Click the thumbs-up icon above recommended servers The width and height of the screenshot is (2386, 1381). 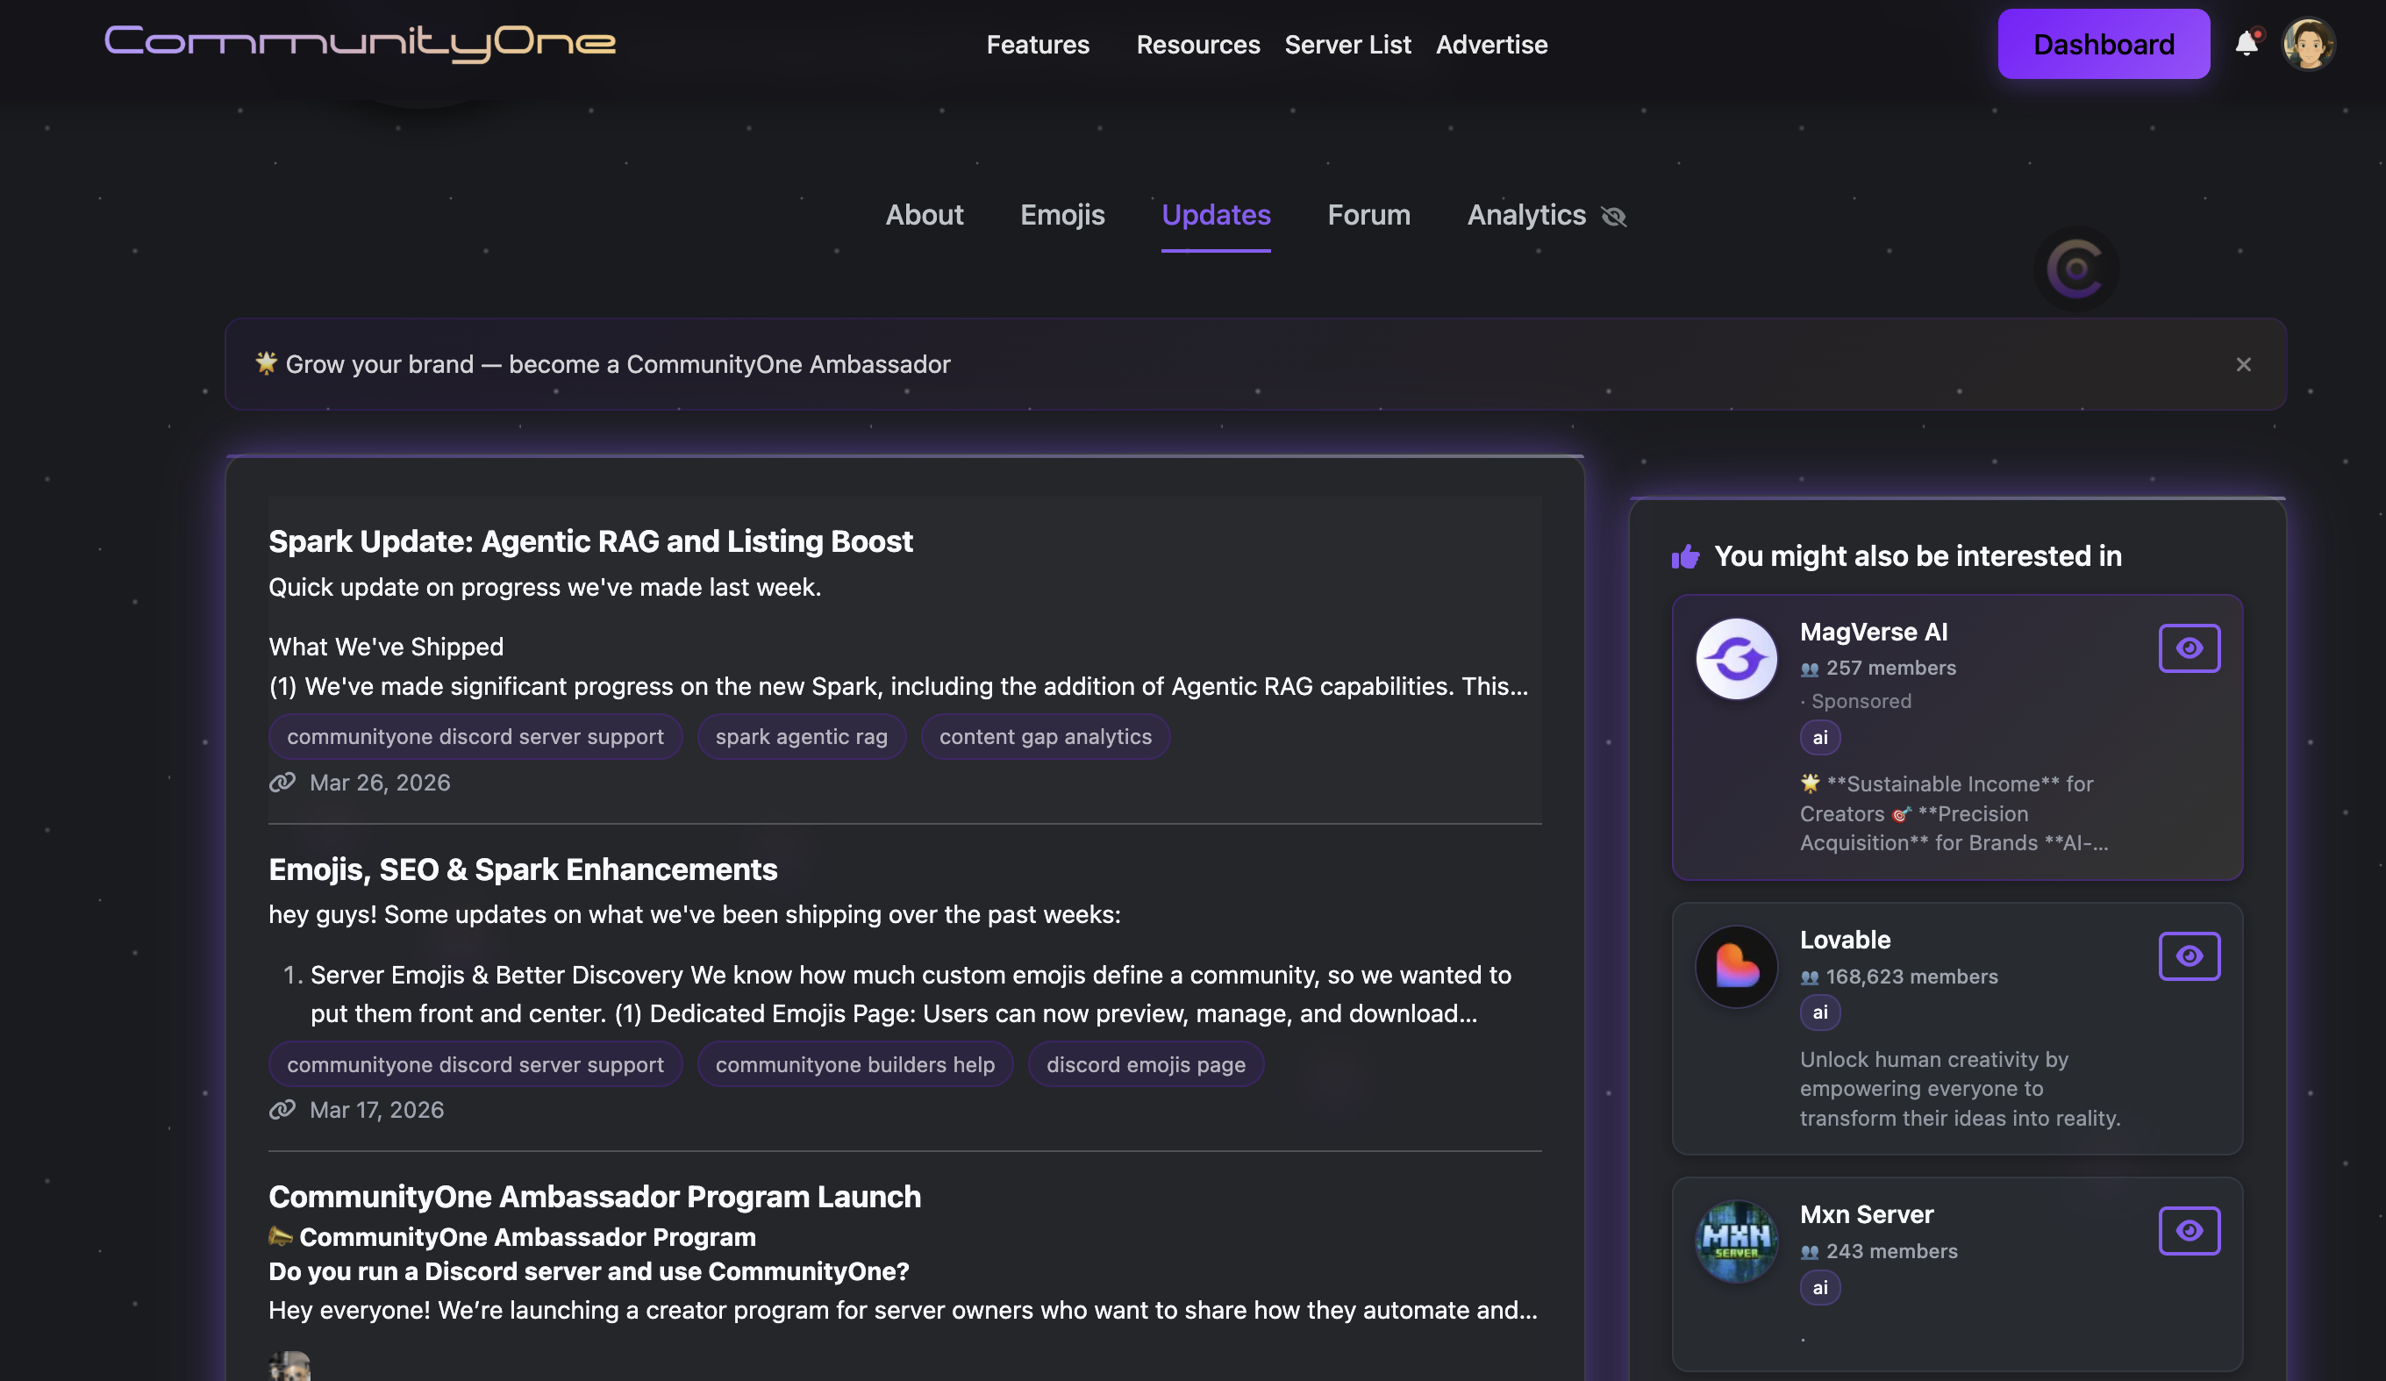coord(1686,556)
